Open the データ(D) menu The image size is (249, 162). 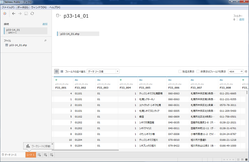click(x=23, y=7)
